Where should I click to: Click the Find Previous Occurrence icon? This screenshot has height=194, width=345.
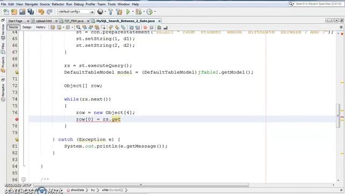(x=85, y=27)
